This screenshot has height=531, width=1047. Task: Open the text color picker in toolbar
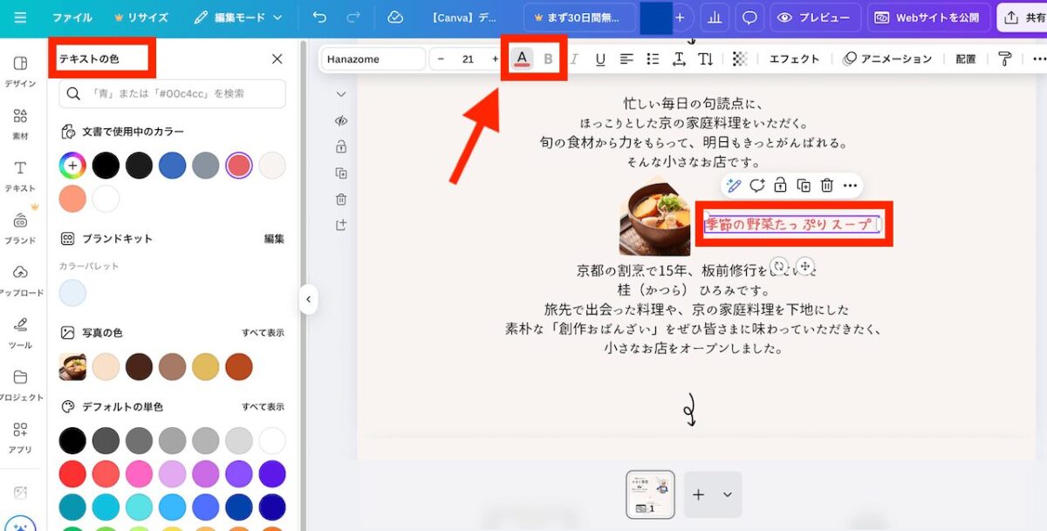click(x=522, y=58)
